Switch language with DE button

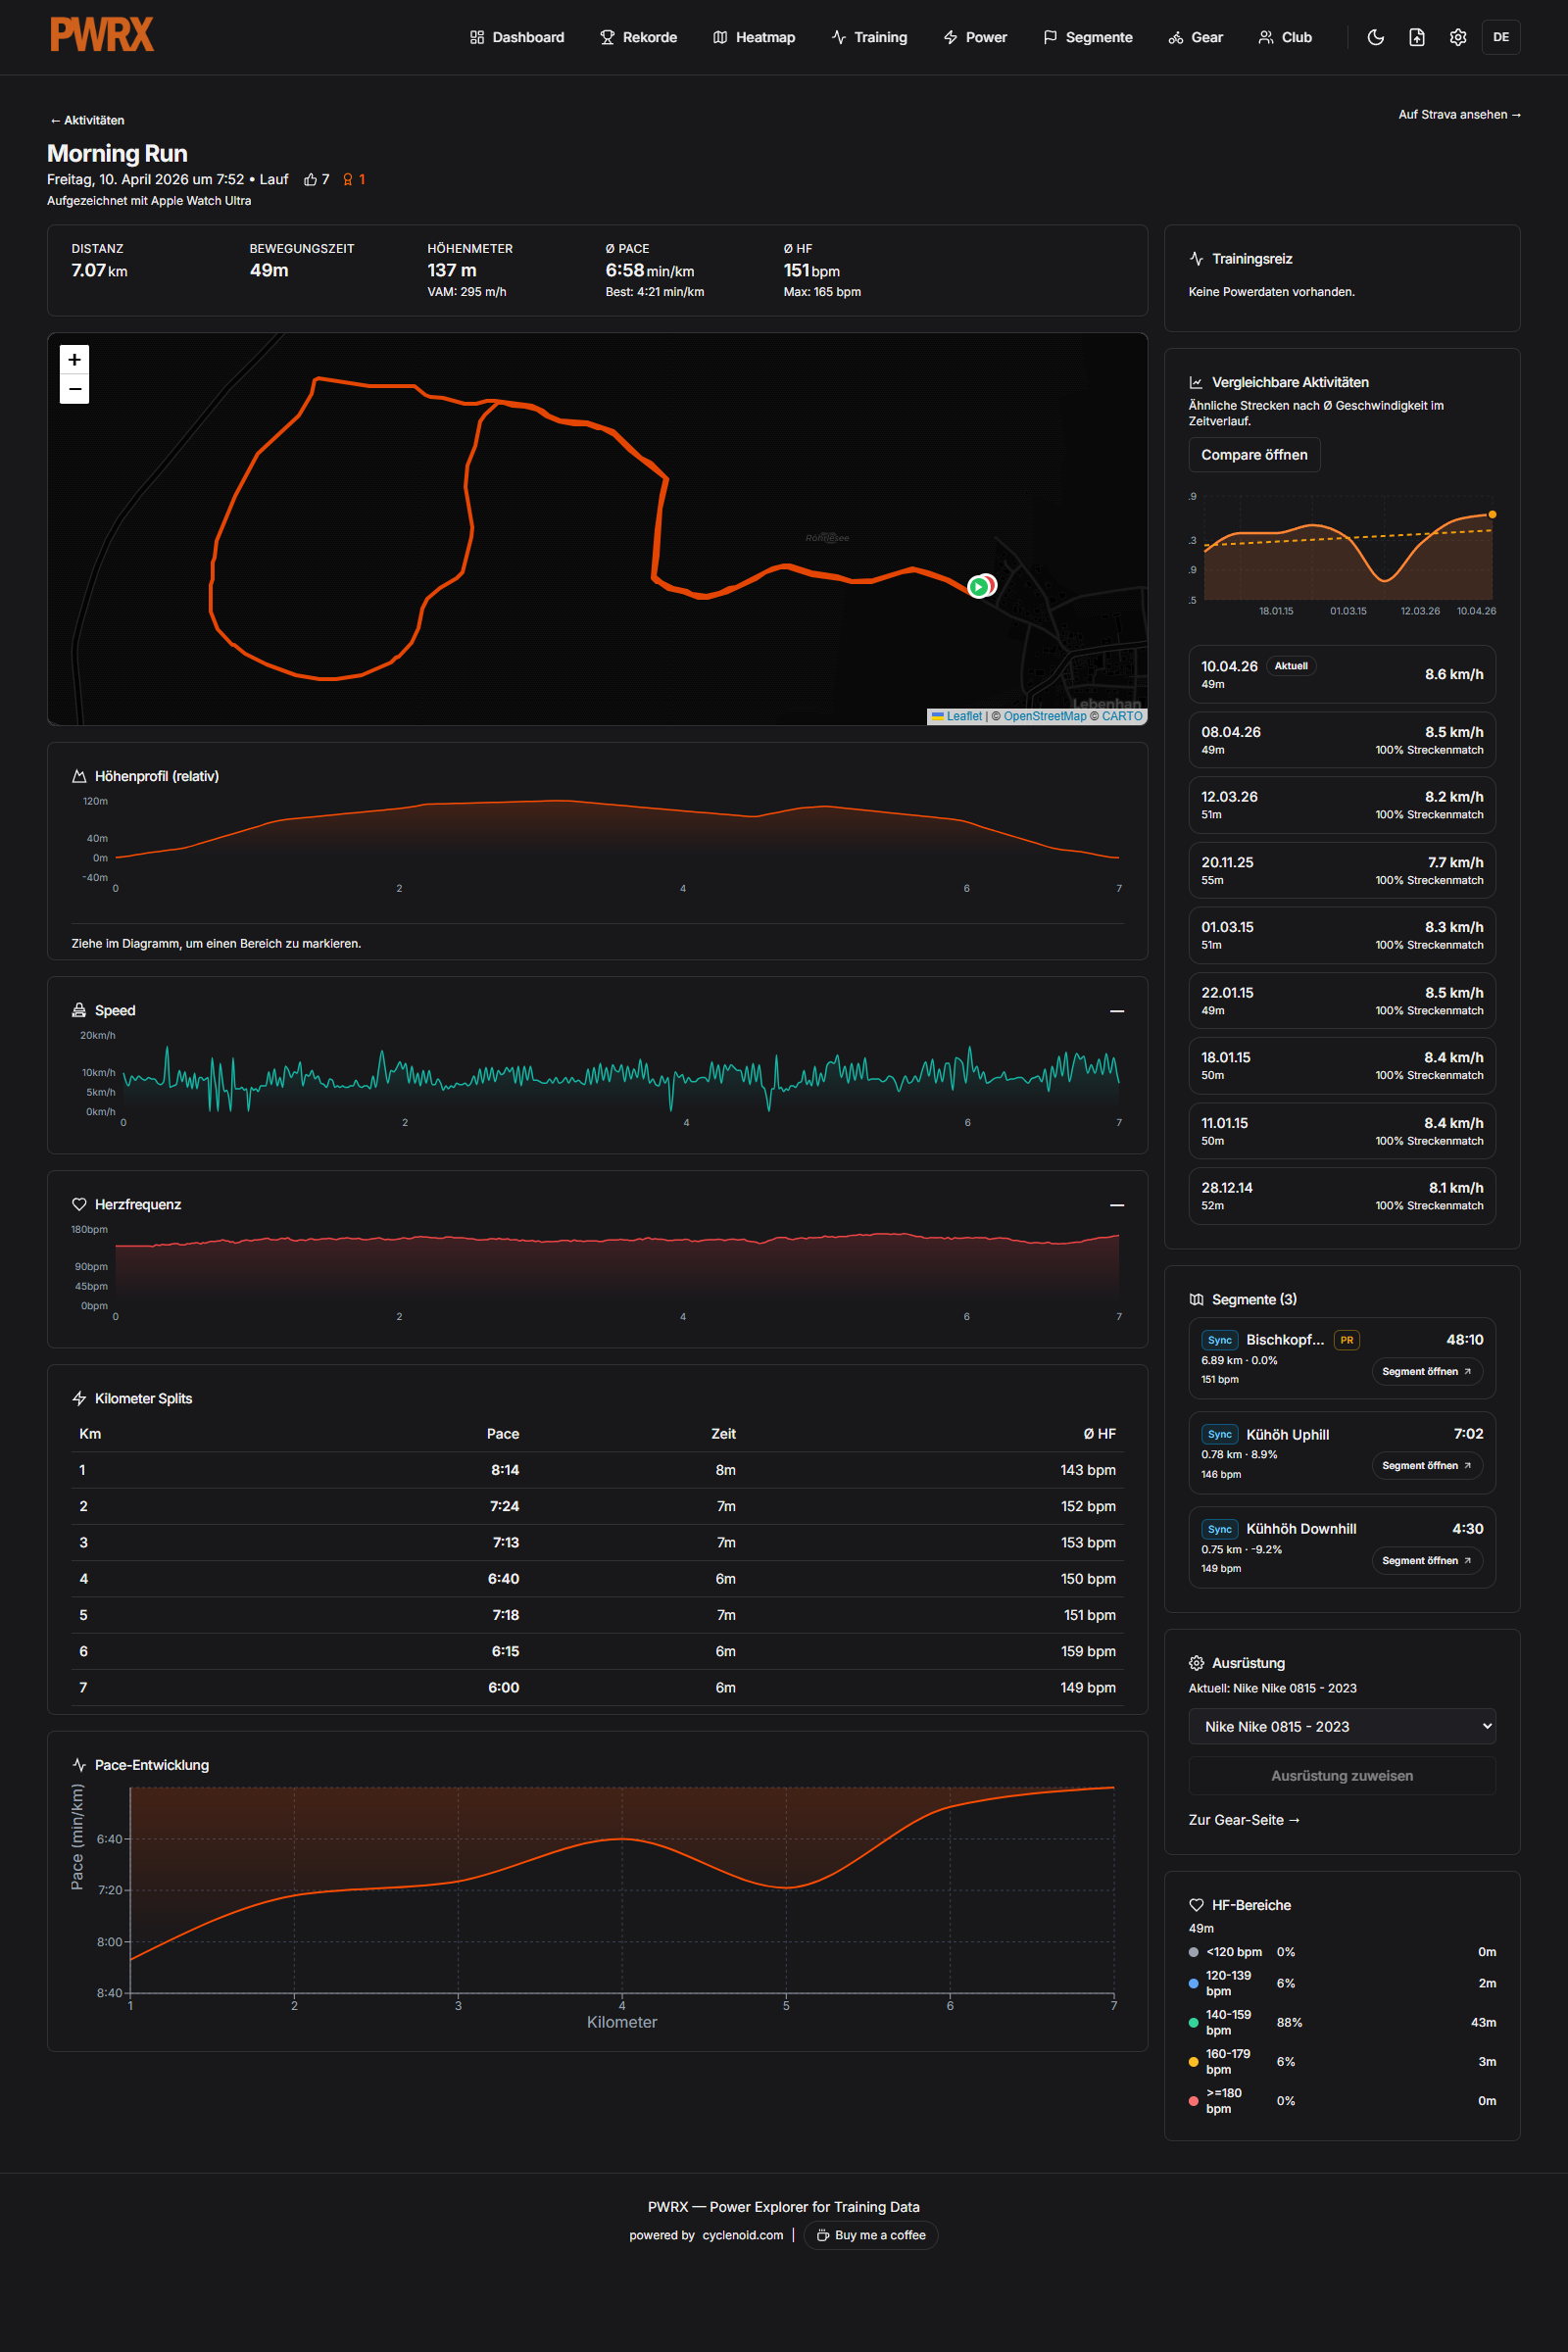pos(1500,37)
